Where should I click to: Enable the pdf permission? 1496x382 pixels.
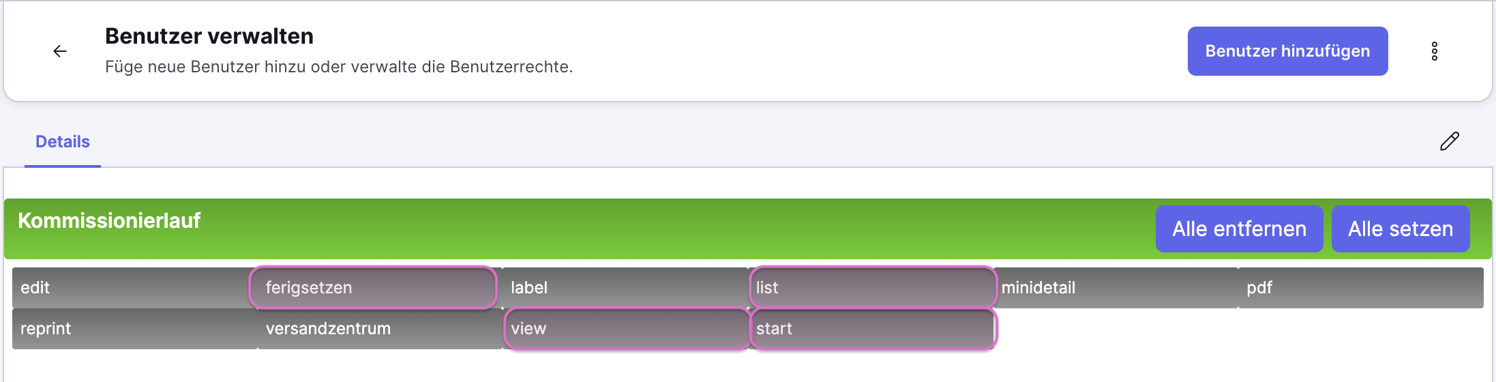click(x=1361, y=288)
